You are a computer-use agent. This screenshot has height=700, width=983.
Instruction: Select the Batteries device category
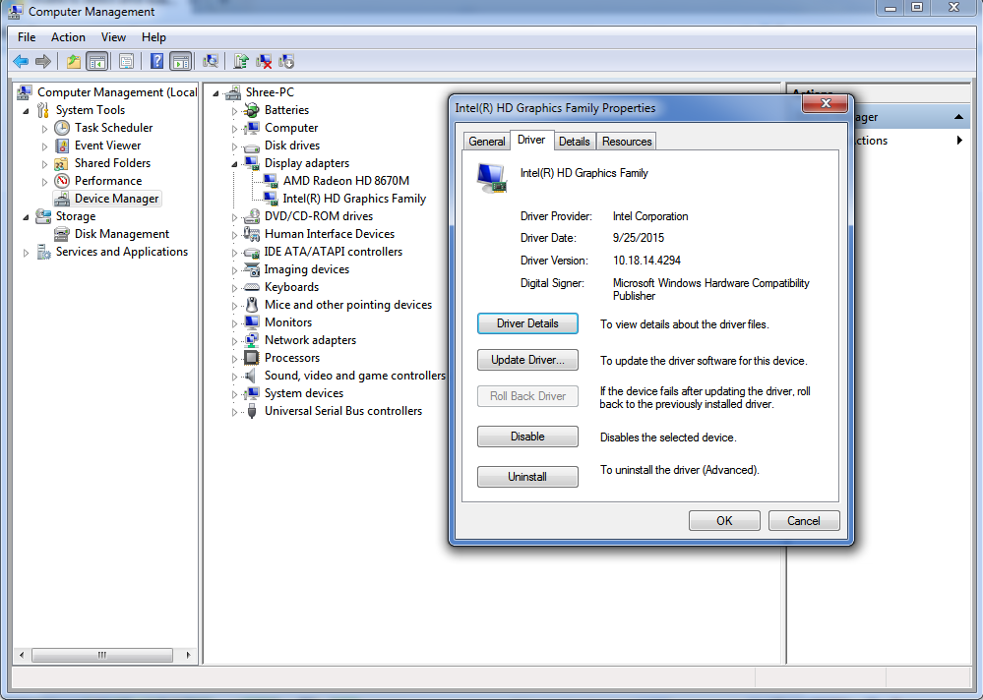point(286,110)
